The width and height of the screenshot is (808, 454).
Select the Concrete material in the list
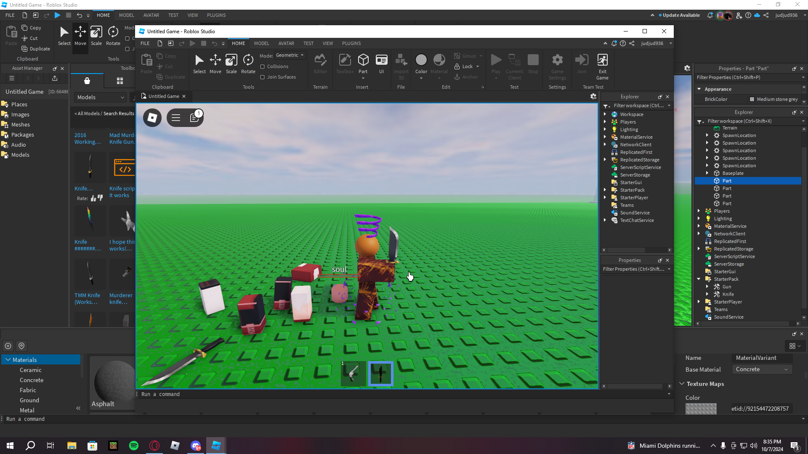coord(32,380)
